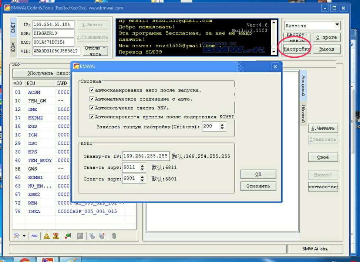Image resolution: width=360 pixels, height=262 pixels.
Task: Click the Отключить button
Action: pos(95,51)
